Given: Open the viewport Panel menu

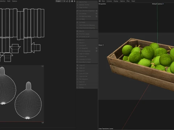Looking at the screenshot, I should pos(133,1).
